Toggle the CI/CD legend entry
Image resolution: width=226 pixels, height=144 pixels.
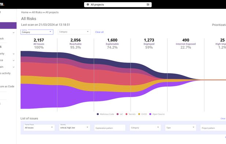tap(142, 114)
